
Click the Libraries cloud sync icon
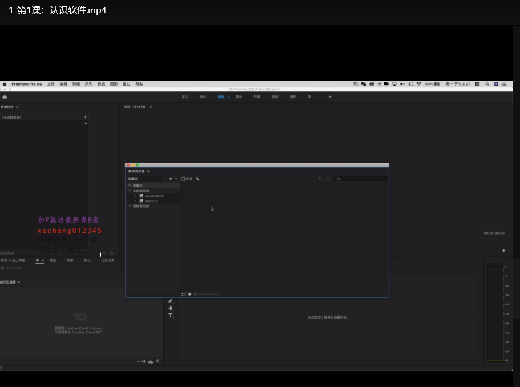[151, 361]
